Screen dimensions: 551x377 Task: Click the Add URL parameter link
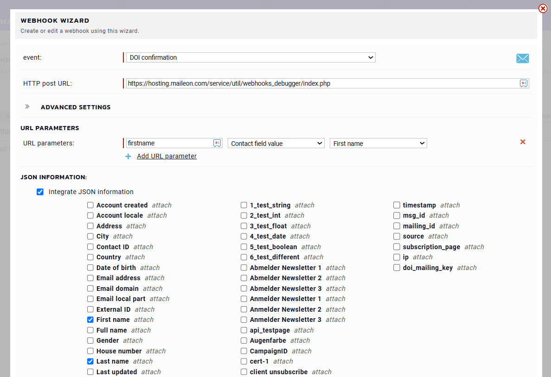[x=167, y=156]
